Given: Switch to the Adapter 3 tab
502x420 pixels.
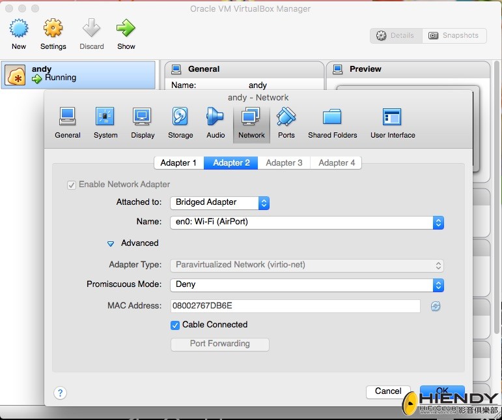Looking at the screenshot, I should tap(284, 163).
